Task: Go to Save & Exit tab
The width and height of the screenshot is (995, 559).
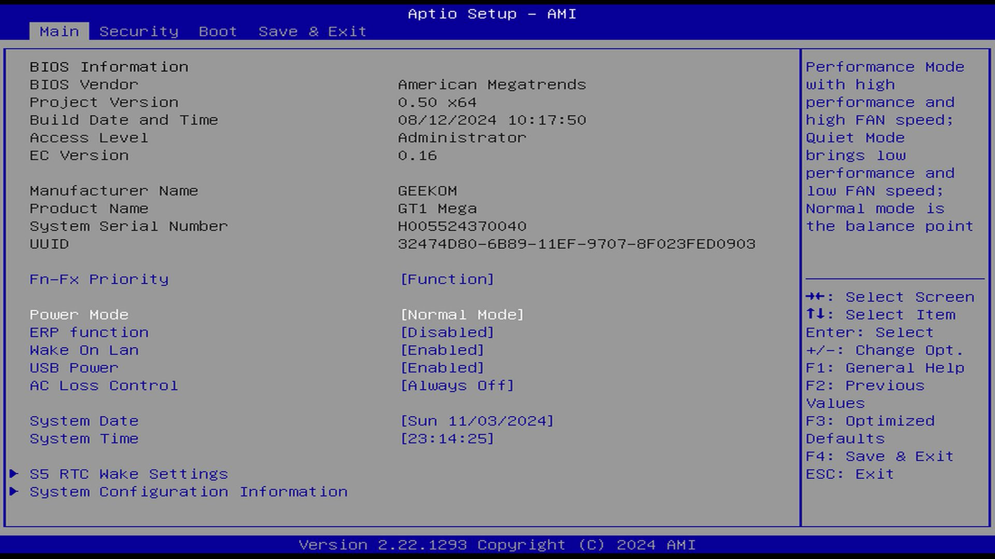Action: click(x=312, y=31)
